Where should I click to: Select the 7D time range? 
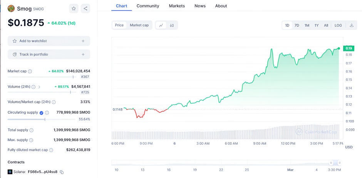297,25
